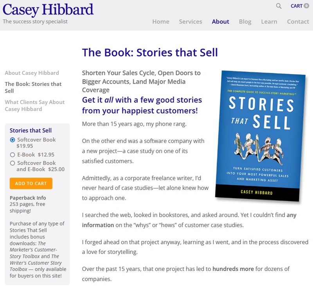Screen dimensions: 313x289
Task: Open the Learn navigation item
Action: tap(269, 22)
